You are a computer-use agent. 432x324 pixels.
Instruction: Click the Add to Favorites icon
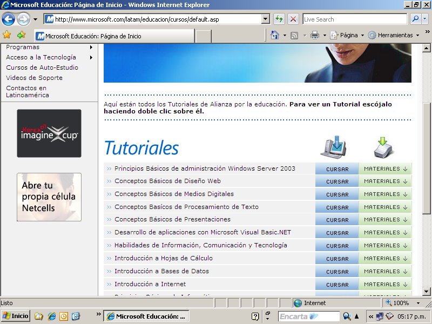pyautogui.click(x=21, y=35)
